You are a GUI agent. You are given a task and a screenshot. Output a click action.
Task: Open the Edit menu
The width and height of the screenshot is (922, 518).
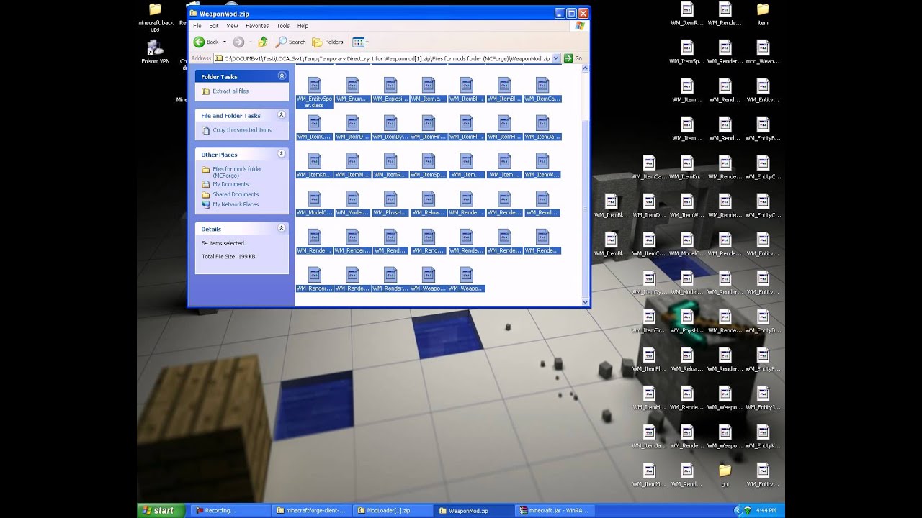coord(214,26)
